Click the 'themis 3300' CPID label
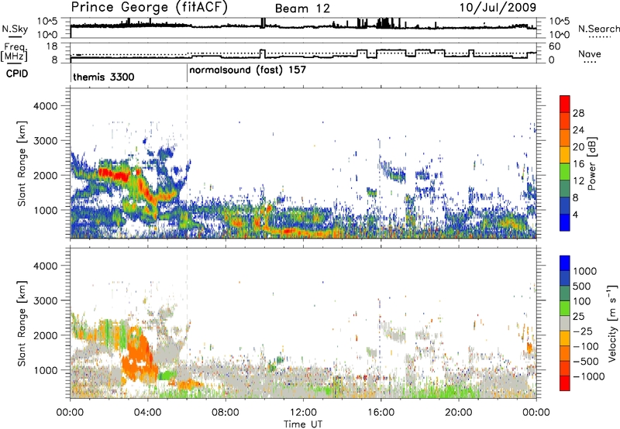The width and height of the screenshot is (620, 429). point(104,77)
